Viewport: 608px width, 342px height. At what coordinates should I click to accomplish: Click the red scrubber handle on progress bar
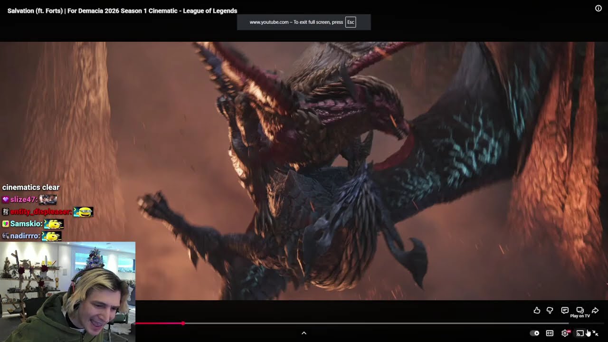click(183, 323)
